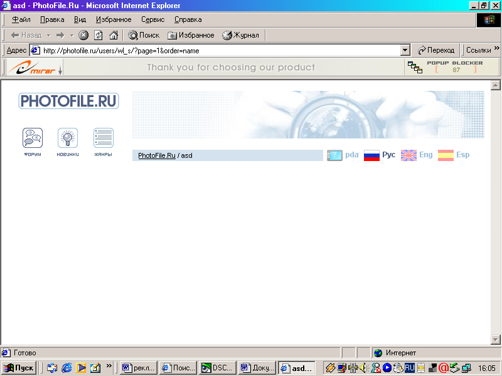Stop page loading with the Stop icon

[x=83, y=35]
